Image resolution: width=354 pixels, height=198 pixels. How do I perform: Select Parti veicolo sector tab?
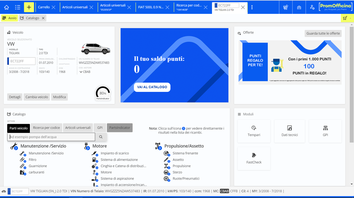19,128
